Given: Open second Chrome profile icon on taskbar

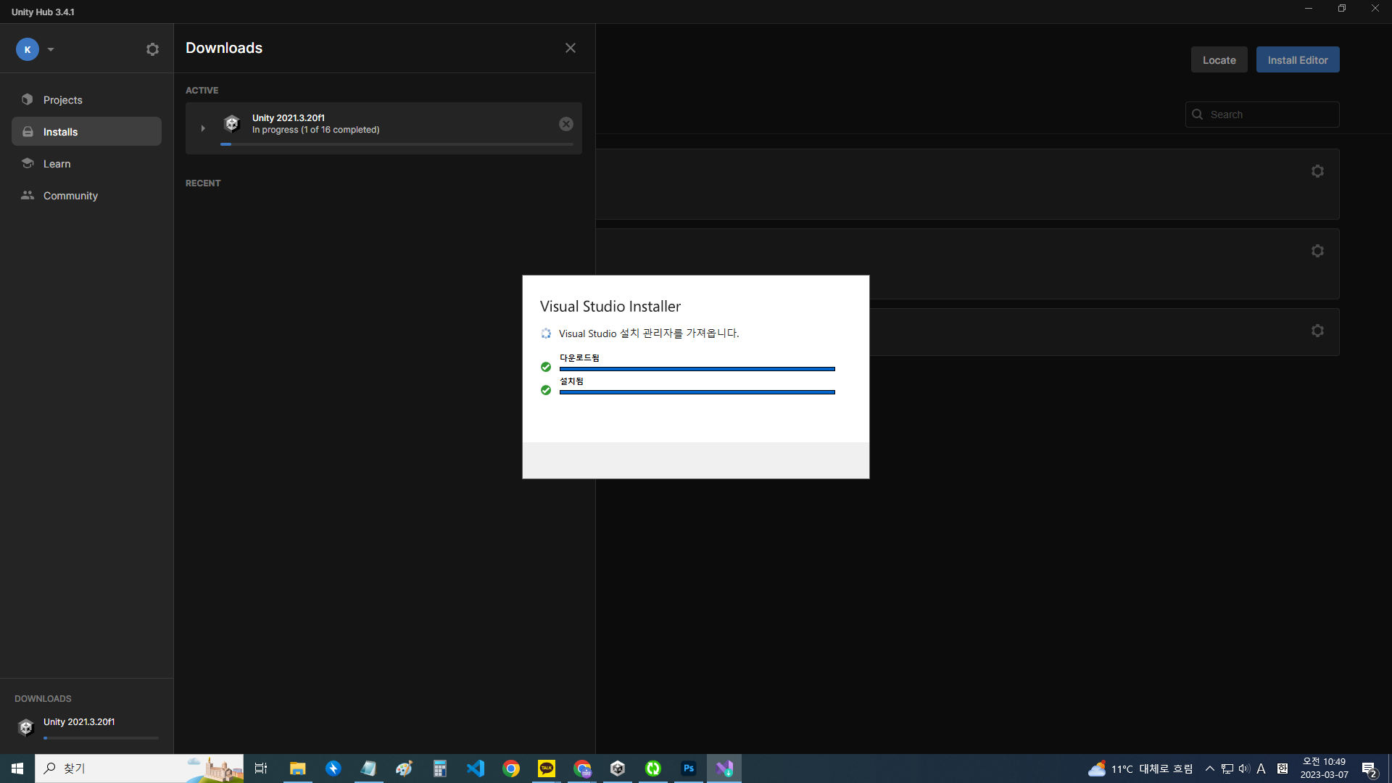Looking at the screenshot, I should [582, 768].
